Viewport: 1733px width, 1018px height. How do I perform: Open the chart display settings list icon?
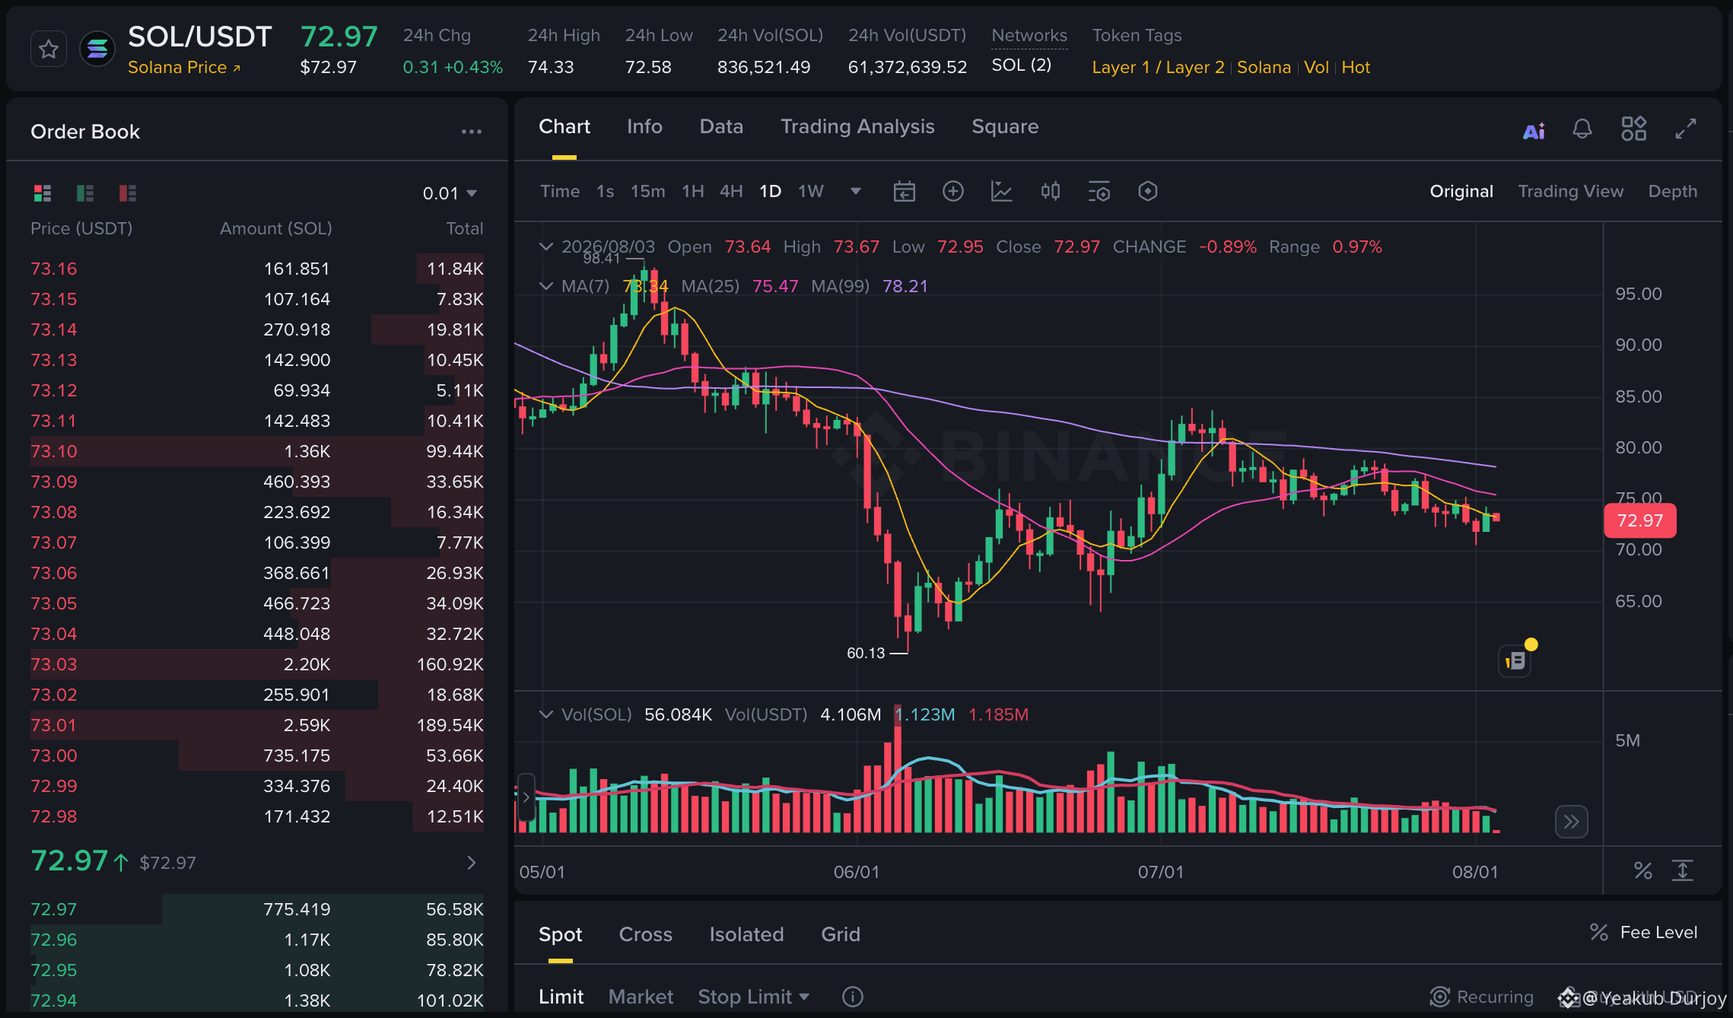click(x=1099, y=191)
